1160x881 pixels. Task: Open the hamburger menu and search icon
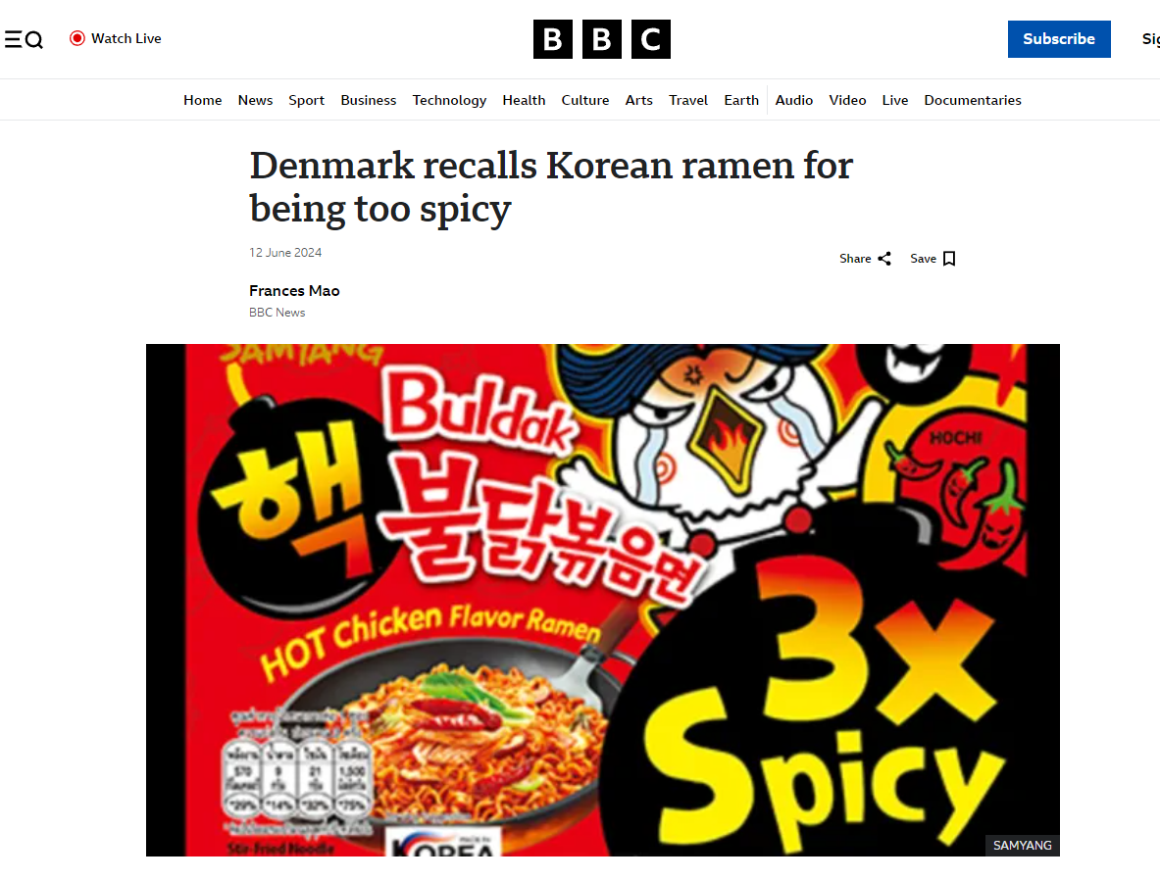24,39
